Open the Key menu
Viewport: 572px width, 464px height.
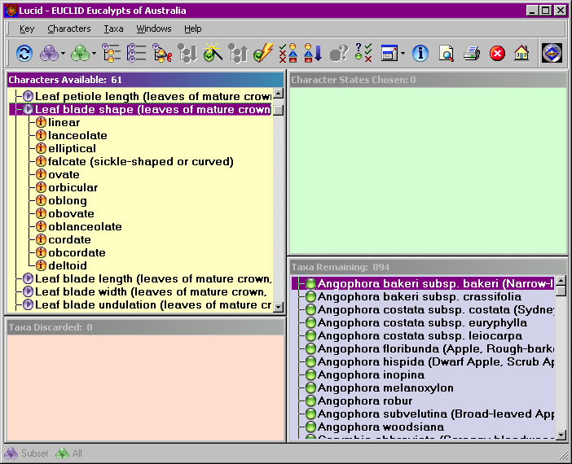click(x=27, y=28)
